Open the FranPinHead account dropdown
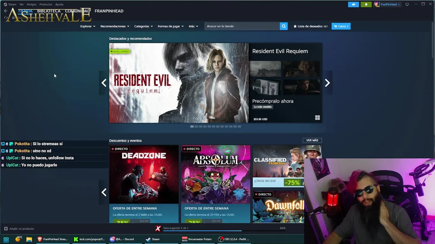435x244 pixels. coord(387,4)
